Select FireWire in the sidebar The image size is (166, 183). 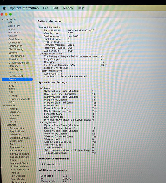(x=13, y=59)
